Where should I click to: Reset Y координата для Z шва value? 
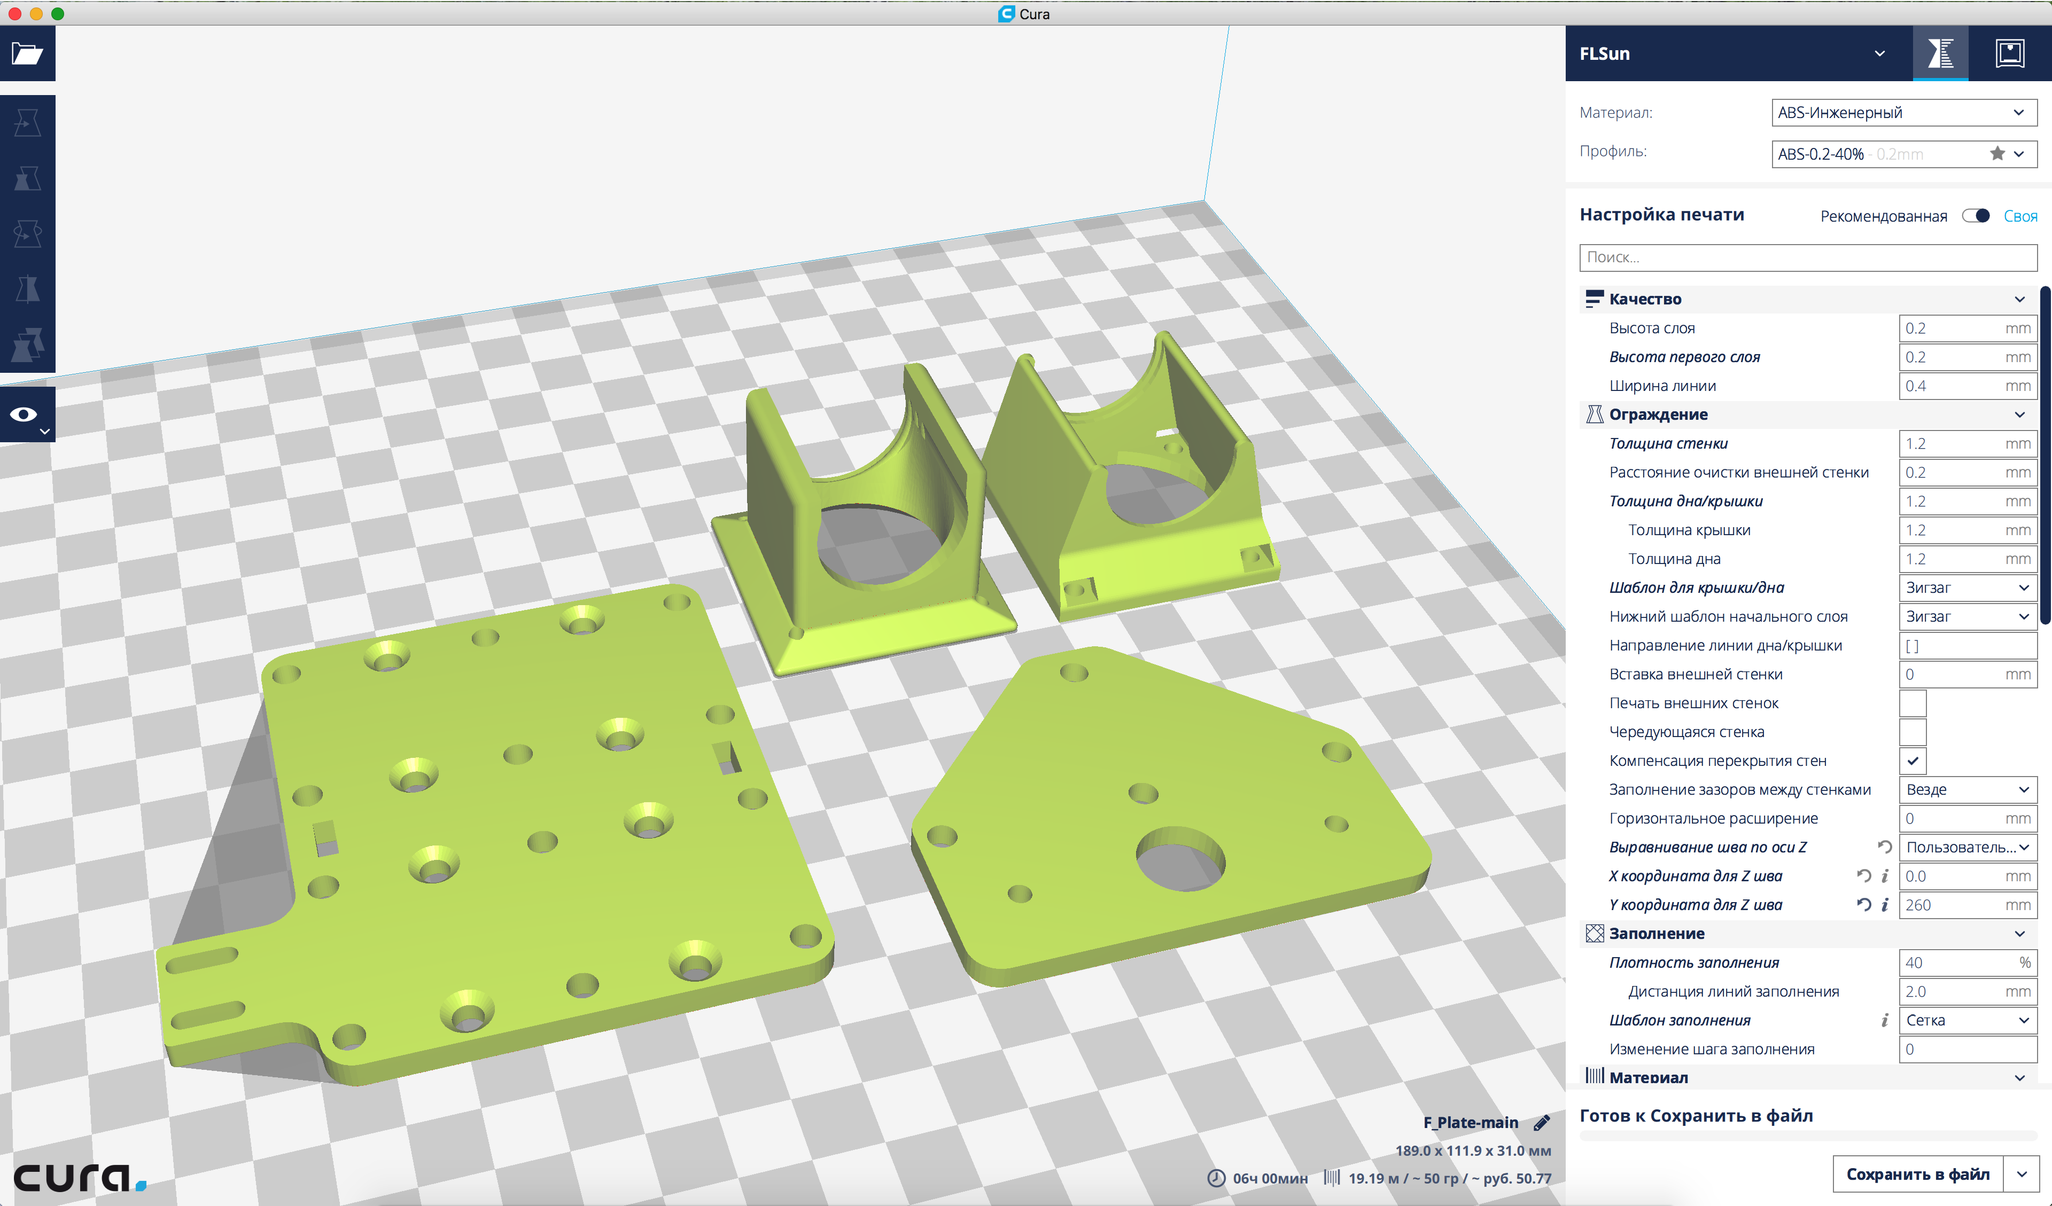point(1864,905)
